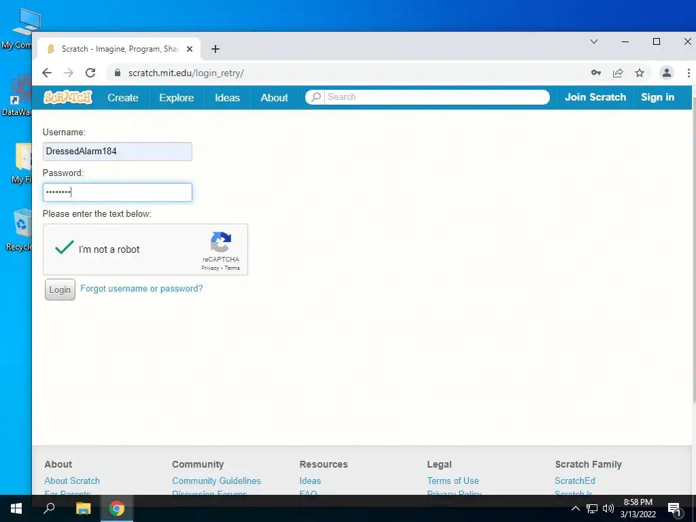Click Sign in at the top right
The width and height of the screenshot is (696, 522).
(657, 97)
